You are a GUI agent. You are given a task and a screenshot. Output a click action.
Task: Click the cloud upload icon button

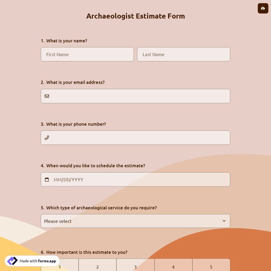pyautogui.click(x=263, y=8)
